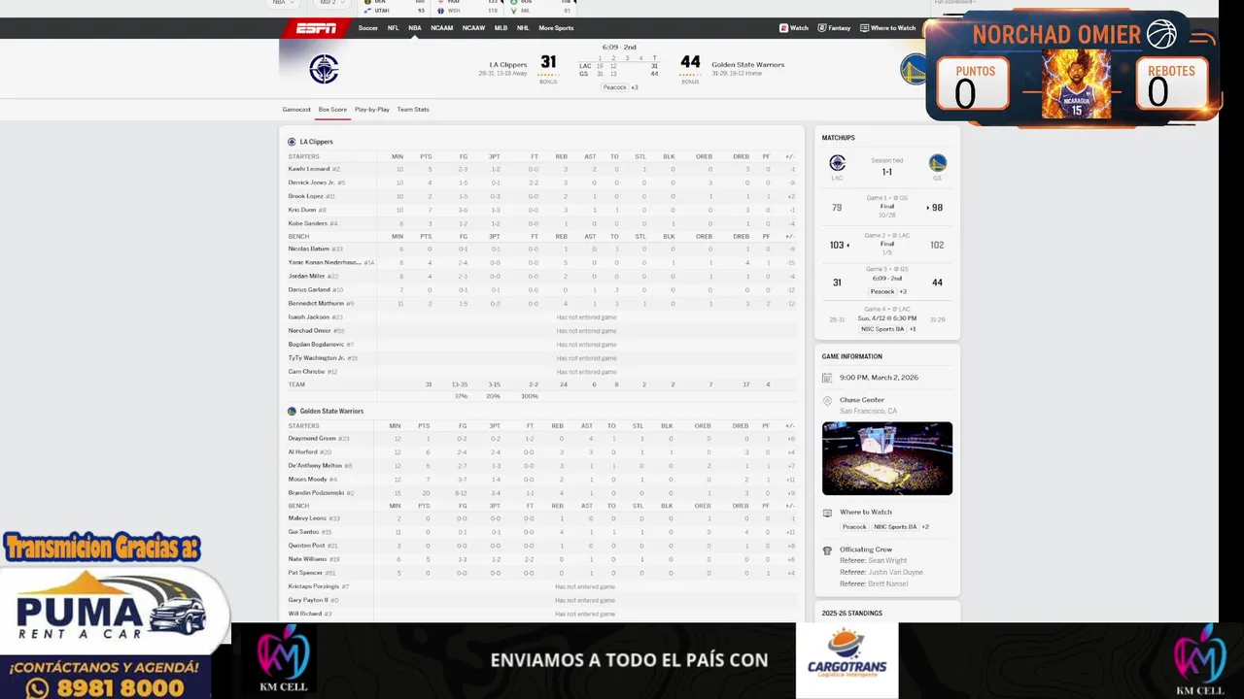Open Derrick Jones Jr. player link
The image size is (1244, 699).
click(x=311, y=183)
